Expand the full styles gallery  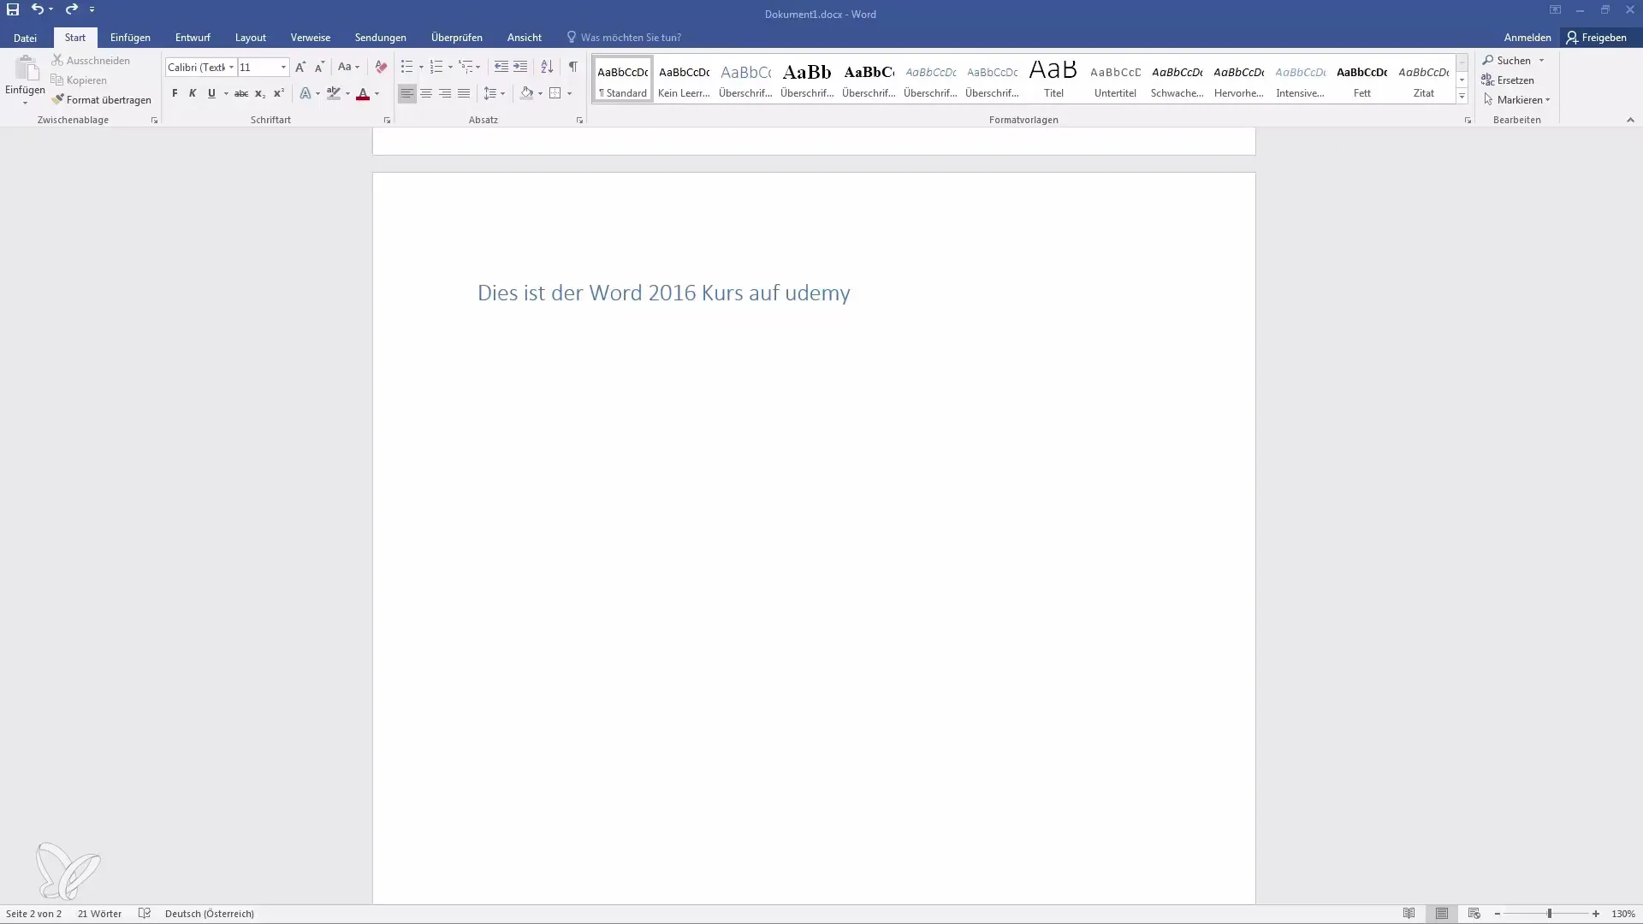pos(1462,97)
